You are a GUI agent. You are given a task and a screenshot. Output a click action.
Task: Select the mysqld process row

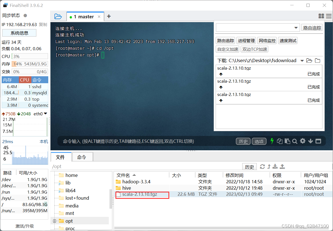coord(25,93)
